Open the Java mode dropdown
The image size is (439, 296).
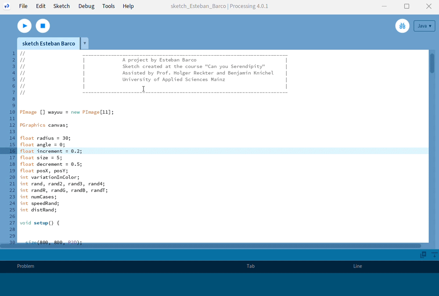tap(424, 26)
